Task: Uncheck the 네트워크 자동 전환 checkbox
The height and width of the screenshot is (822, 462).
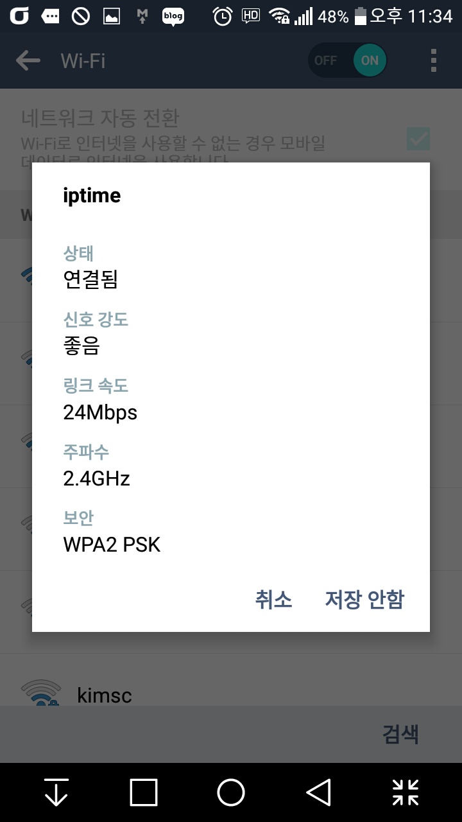Action: tap(418, 138)
